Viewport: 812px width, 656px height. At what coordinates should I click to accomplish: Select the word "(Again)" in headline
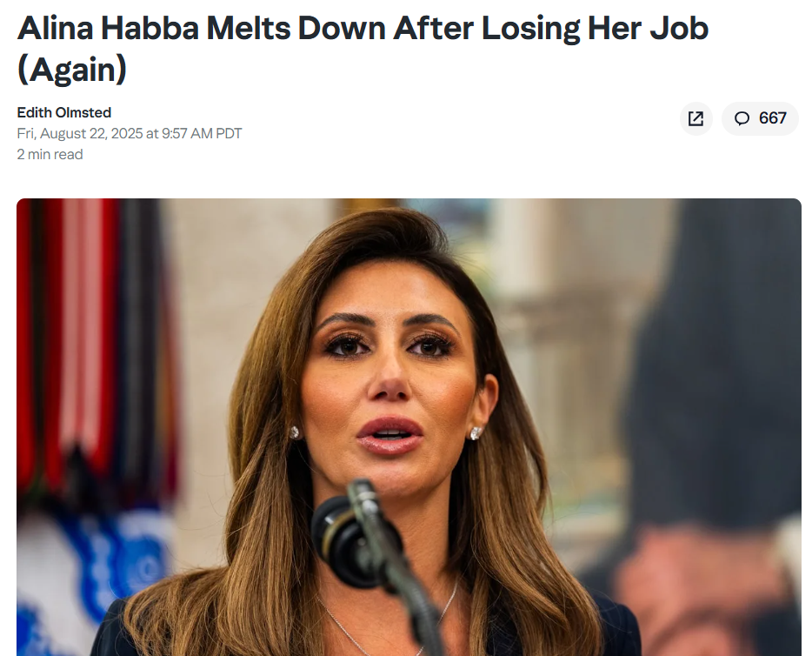72,70
